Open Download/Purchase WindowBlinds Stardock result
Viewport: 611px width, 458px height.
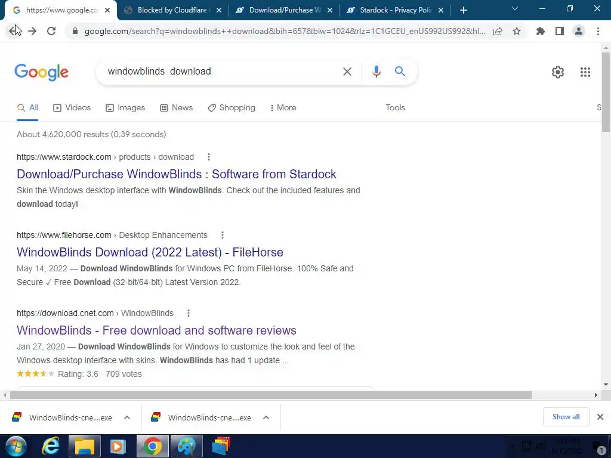click(177, 174)
